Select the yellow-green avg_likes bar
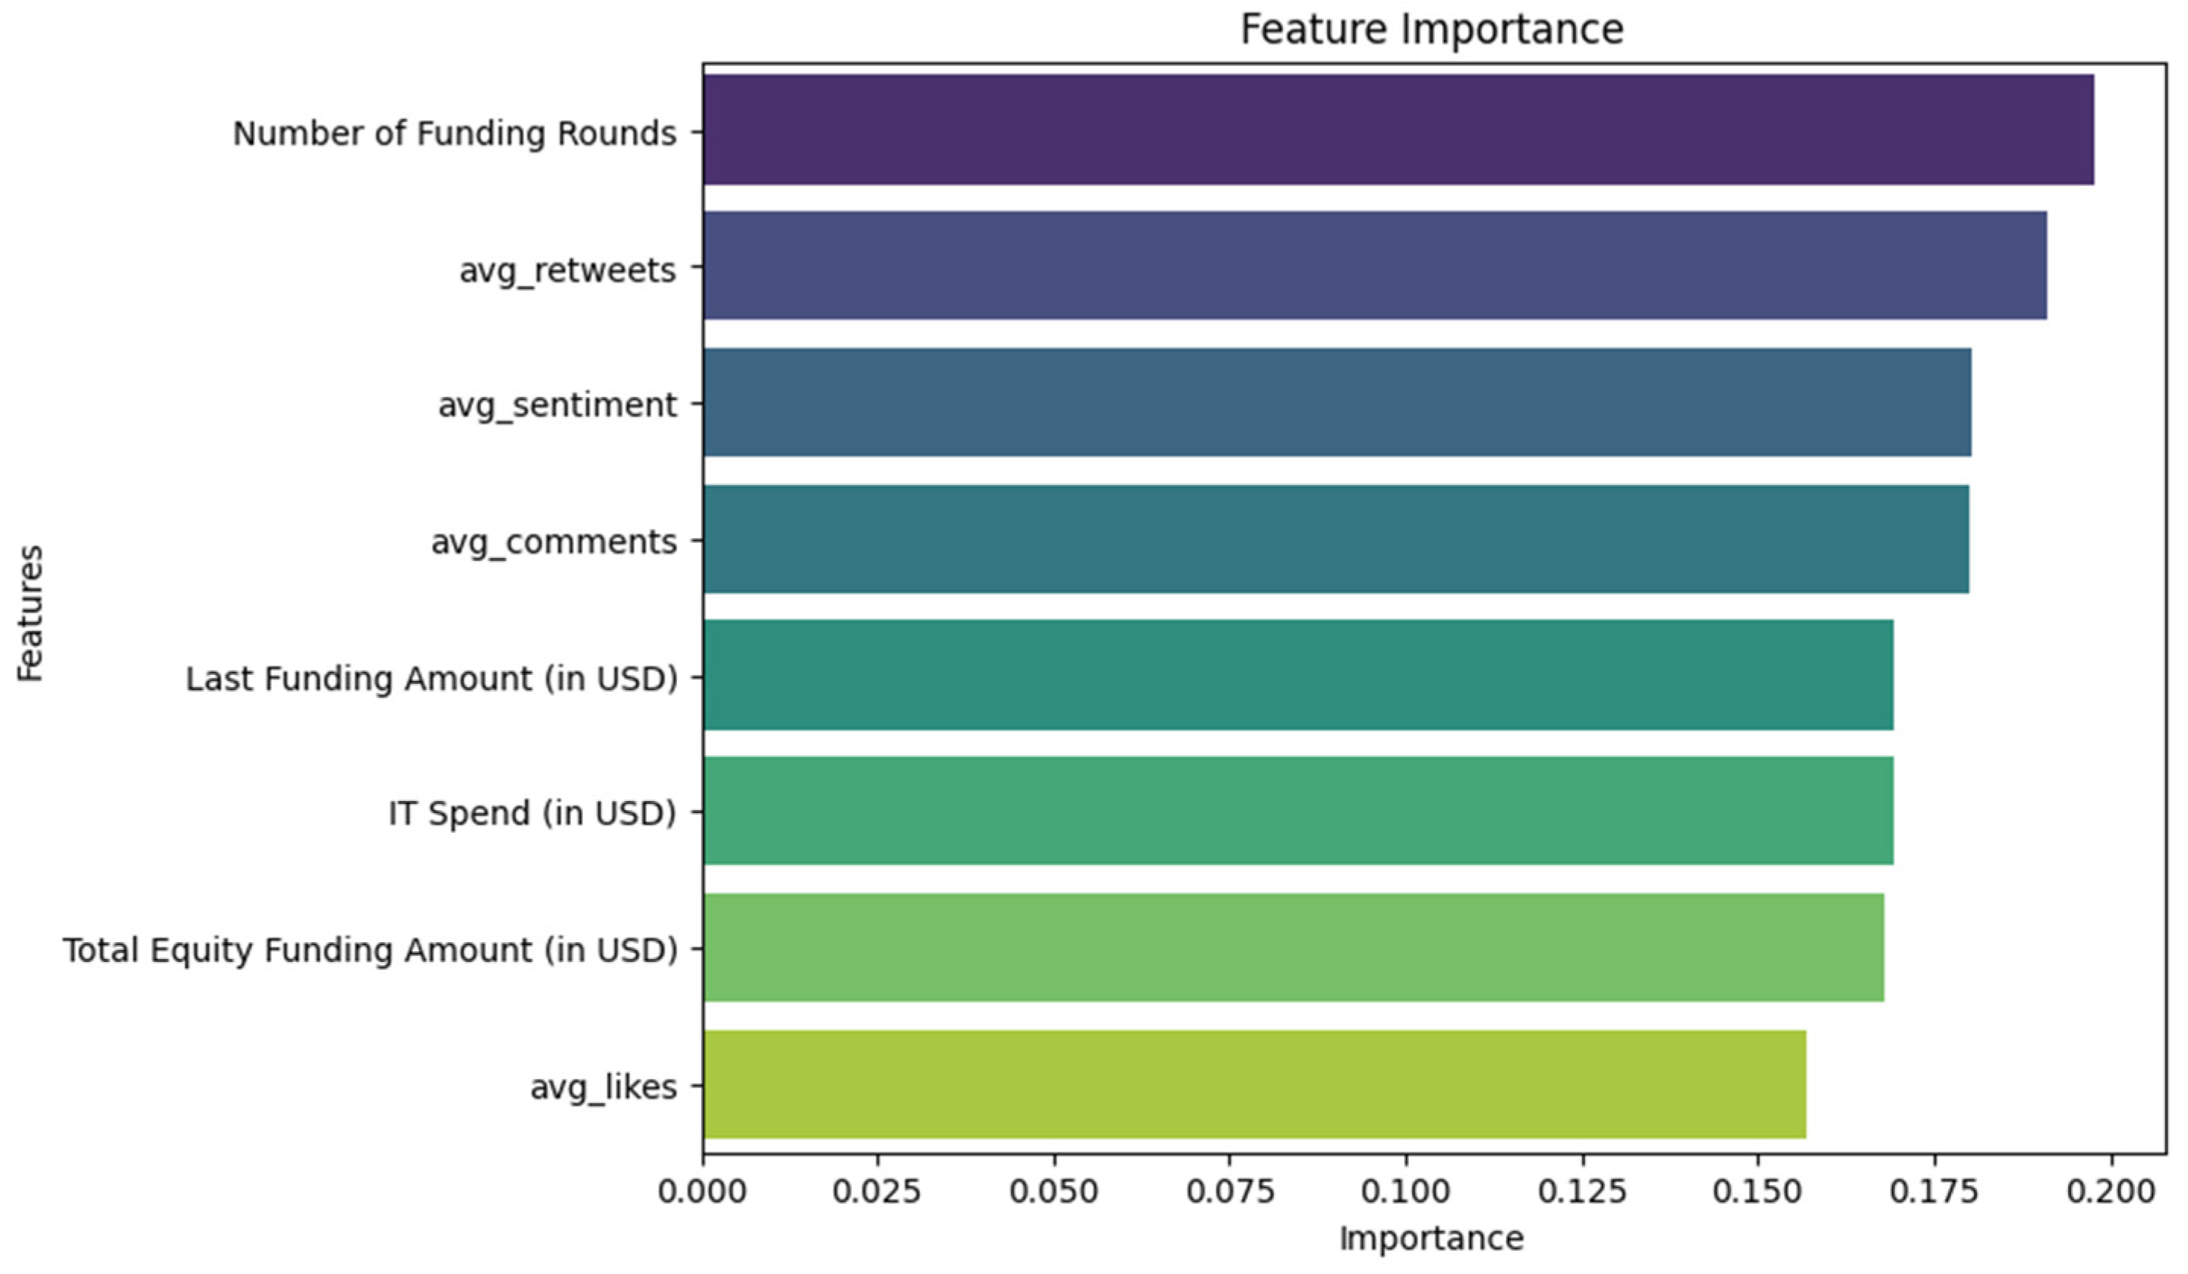Image resolution: width=2188 pixels, height=1274 pixels. tap(1255, 1084)
